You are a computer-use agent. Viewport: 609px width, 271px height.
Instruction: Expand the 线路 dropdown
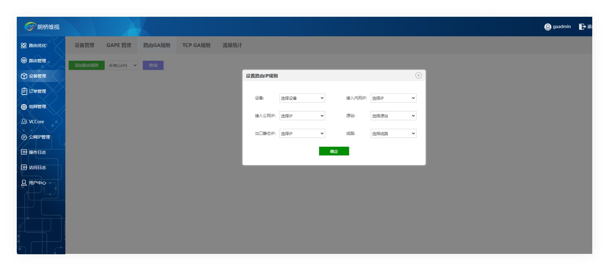pos(393,133)
